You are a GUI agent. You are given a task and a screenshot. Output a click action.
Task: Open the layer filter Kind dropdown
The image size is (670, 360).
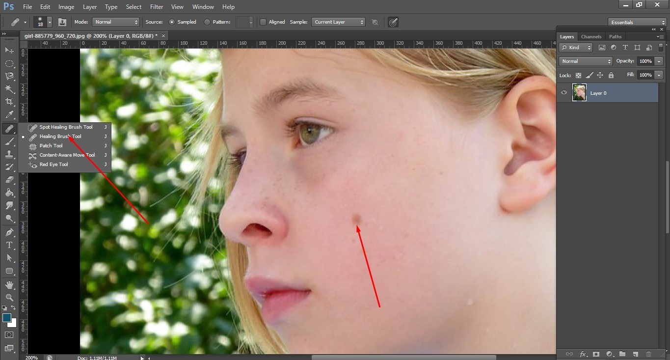tap(576, 48)
